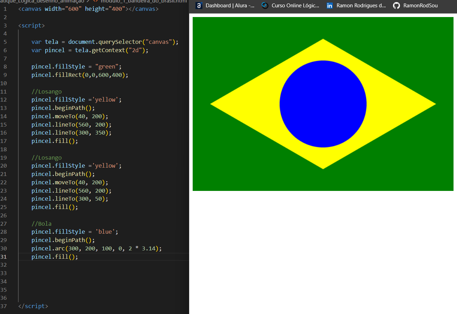This screenshot has height=314, width=457.
Task: Click the //Losango comment on line 11
Action: pos(46,91)
